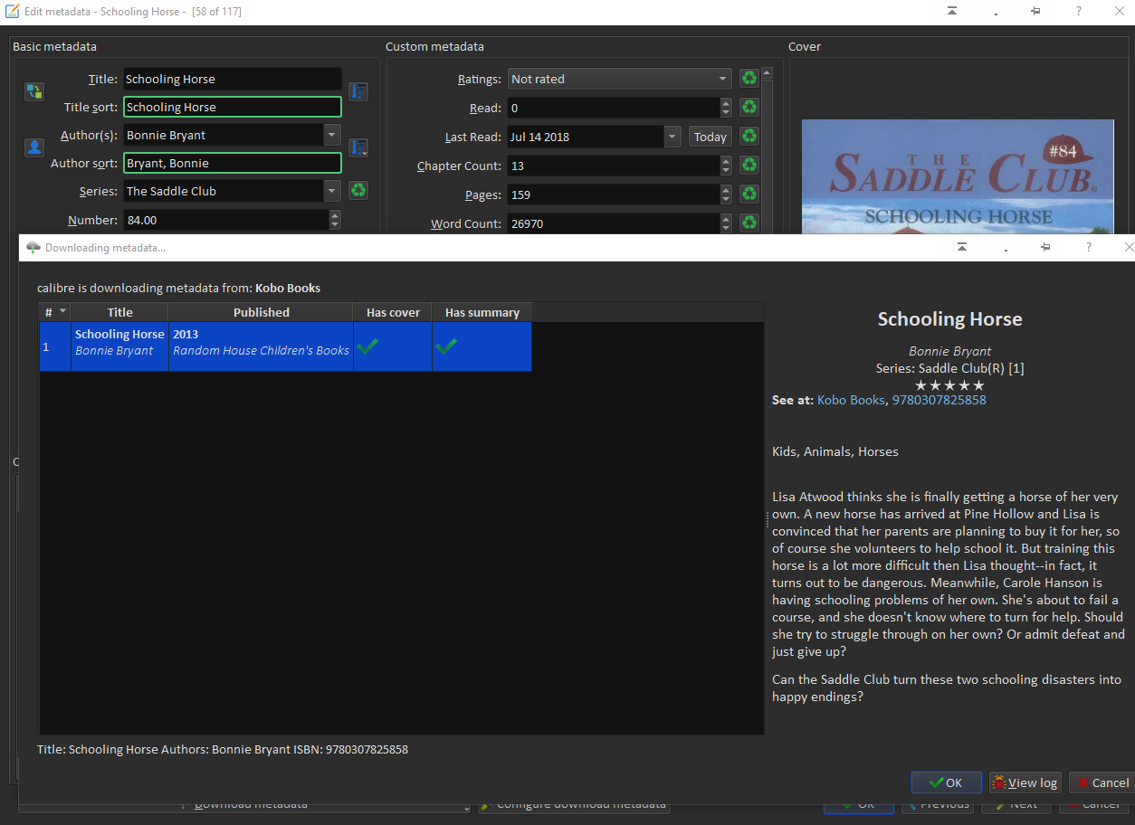Pin icon in Downloading metadata titlebar
This screenshot has width=1135, height=825.
pyautogui.click(x=1045, y=247)
